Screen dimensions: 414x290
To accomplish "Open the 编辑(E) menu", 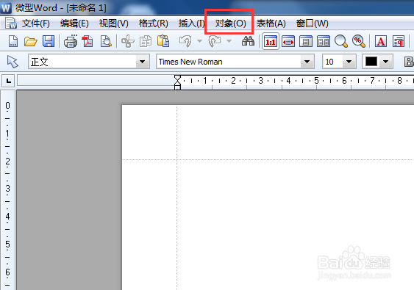I will point(74,23).
